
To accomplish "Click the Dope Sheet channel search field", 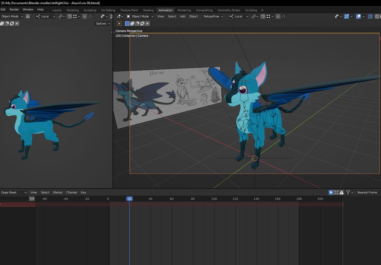I will [x=14, y=199].
